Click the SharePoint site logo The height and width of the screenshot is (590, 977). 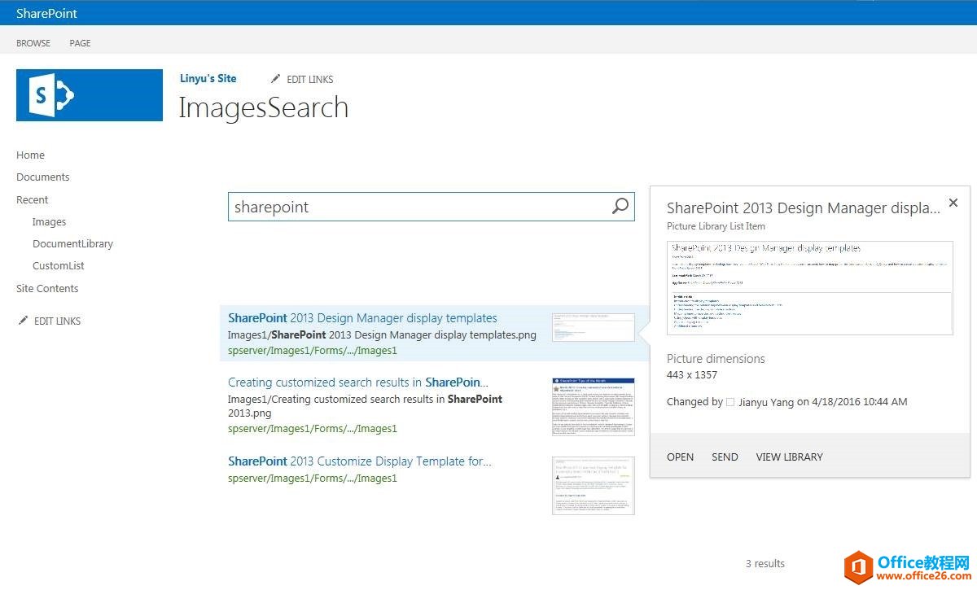[90, 95]
